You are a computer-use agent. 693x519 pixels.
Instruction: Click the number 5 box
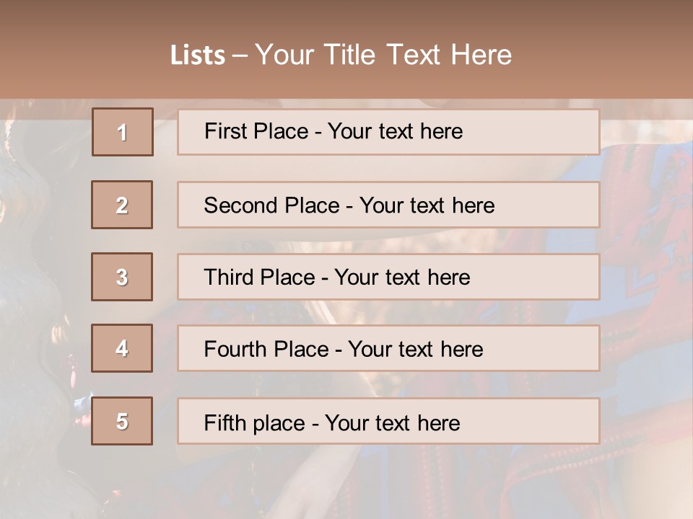[x=122, y=421]
